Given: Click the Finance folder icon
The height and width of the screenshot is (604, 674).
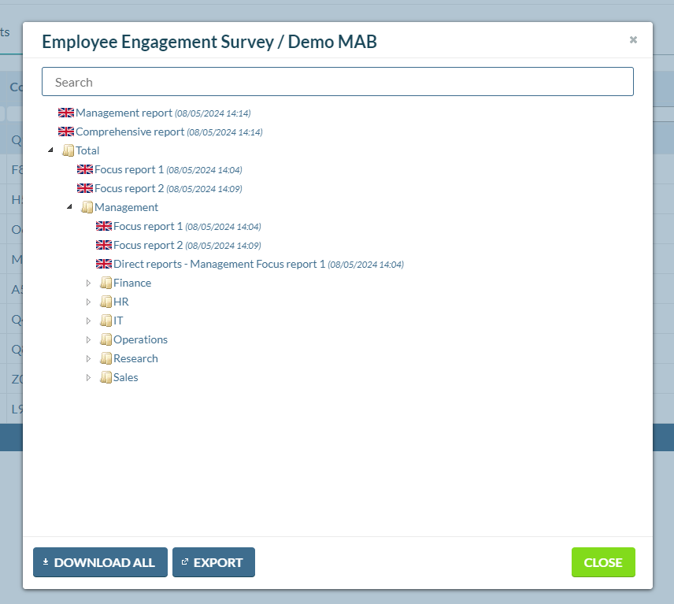Looking at the screenshot, I should [x=106, y=283].
